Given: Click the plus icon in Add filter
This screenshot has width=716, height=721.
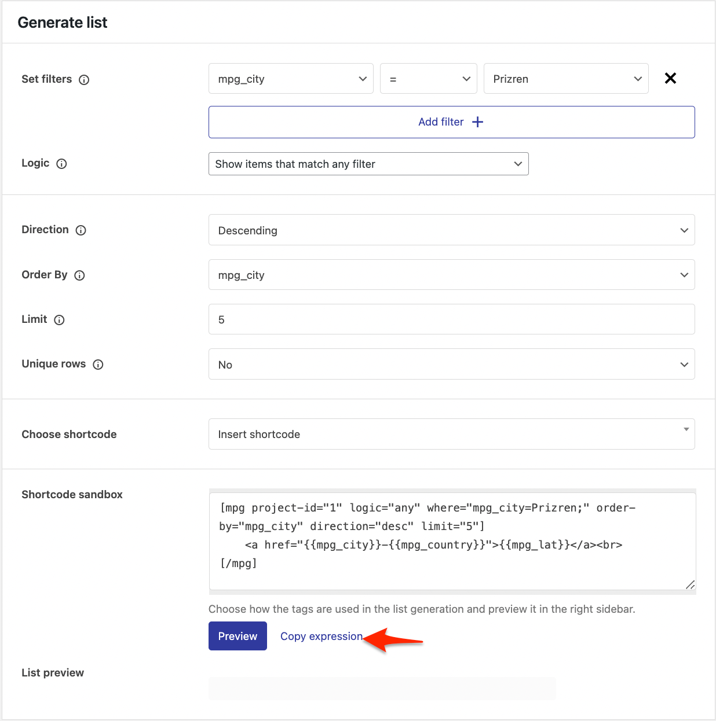Looking at the screenshot, I should coord(478,122).
